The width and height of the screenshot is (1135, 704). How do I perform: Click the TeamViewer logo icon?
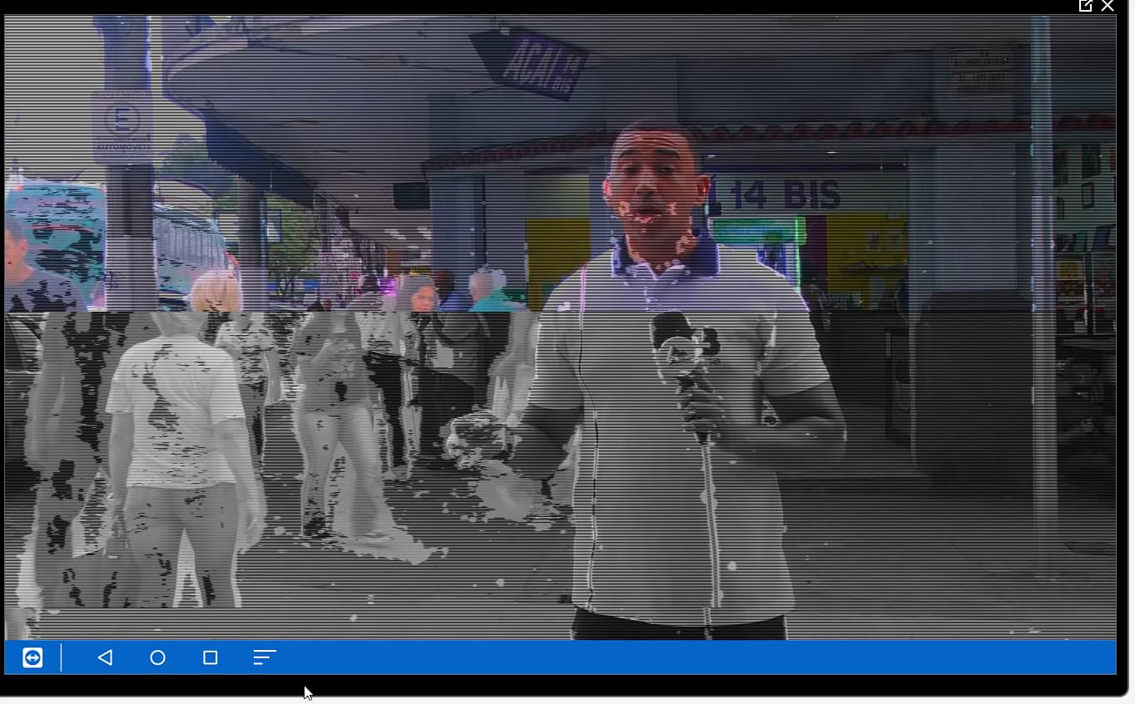pos(32,657)
